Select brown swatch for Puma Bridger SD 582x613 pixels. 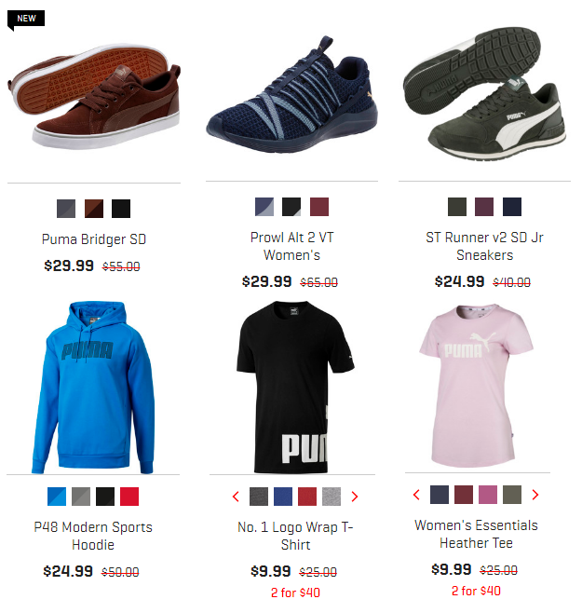(x=94, y=209)
